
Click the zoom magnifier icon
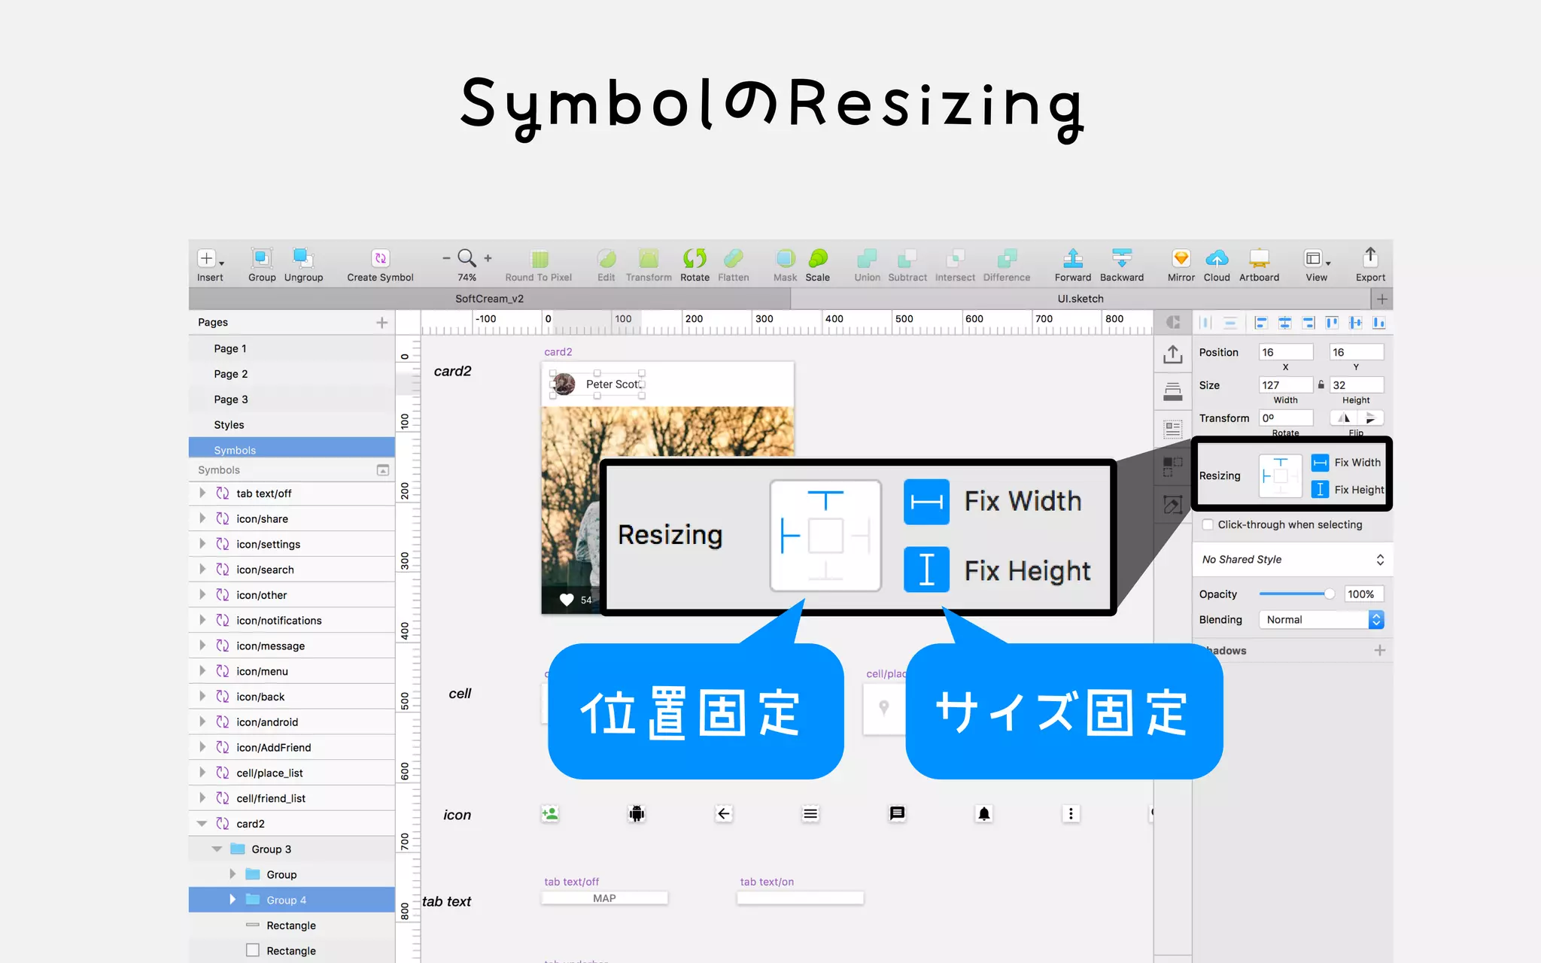click(x=467, y=258)
